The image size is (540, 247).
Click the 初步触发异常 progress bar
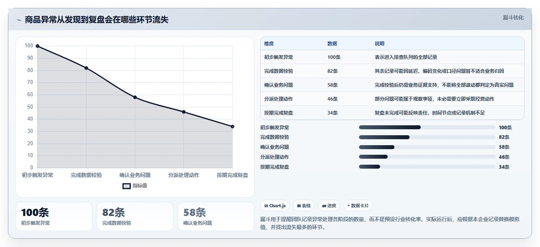click(427, 127)
